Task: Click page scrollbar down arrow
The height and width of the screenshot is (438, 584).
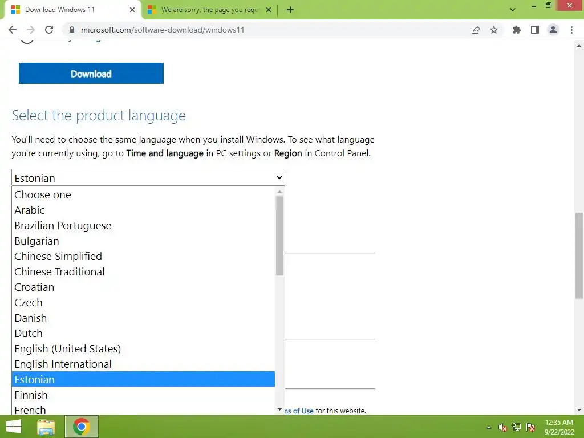Action: 579,410
